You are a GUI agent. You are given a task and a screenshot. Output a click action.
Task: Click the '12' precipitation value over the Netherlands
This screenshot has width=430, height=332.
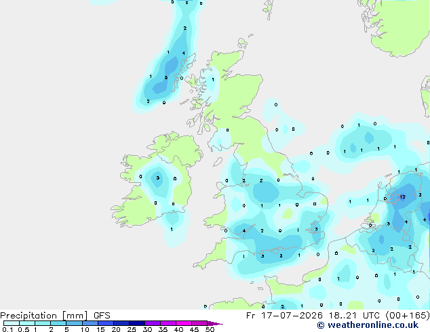click(402, 197)
